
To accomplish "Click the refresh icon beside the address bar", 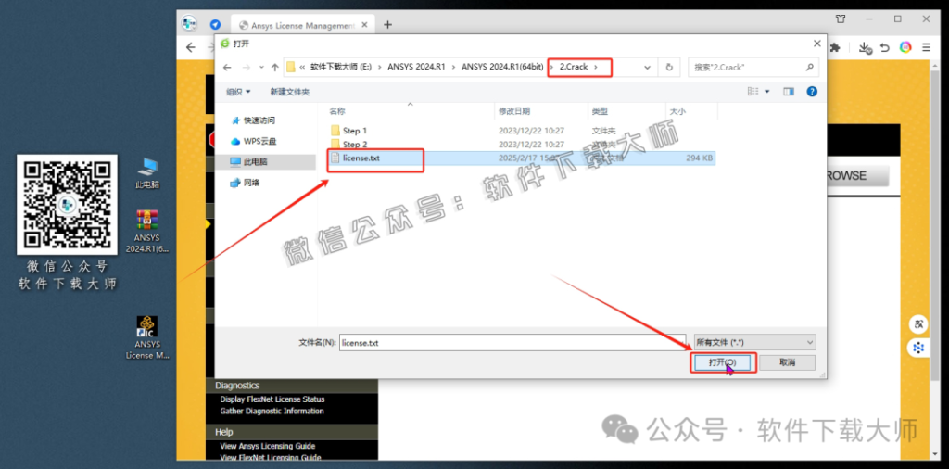I will 669,67.
